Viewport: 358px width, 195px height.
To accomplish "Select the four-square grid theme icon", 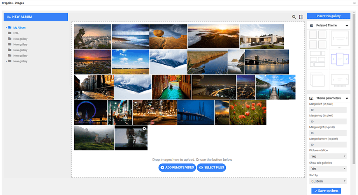I will pyautogui.click(x=318, y=39).
